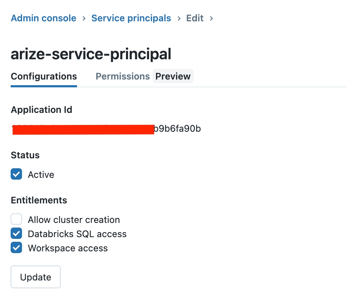The height and width of the screenshot is (306, 347).
Task: Click the Preview badge beside Permissions
Action: coord(173,76)
